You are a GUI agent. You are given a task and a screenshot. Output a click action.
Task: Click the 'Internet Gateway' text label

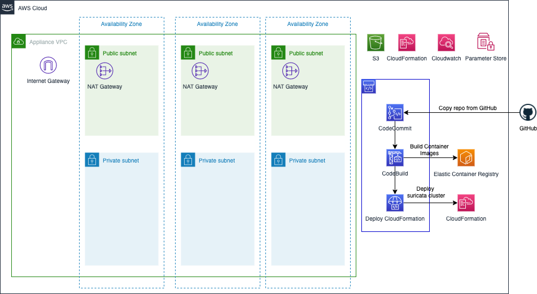49,81
